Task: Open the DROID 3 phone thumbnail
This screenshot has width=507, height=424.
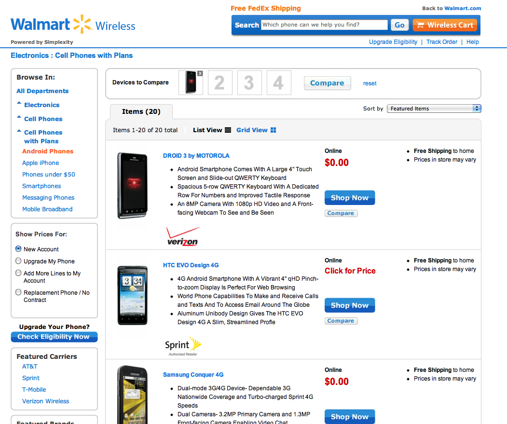Action: [x=132, y=185]
